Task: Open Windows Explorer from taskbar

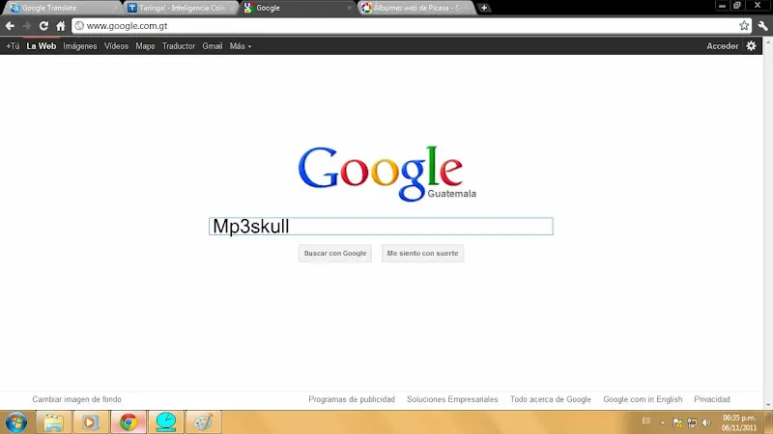Action: [54, 422]
